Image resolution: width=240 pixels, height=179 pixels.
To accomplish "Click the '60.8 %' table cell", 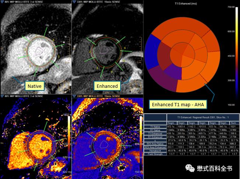I will (181, 140).
